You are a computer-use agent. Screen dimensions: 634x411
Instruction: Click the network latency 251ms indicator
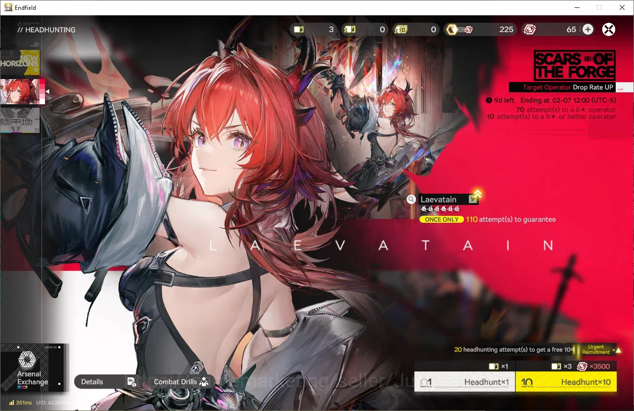(20, 403)
